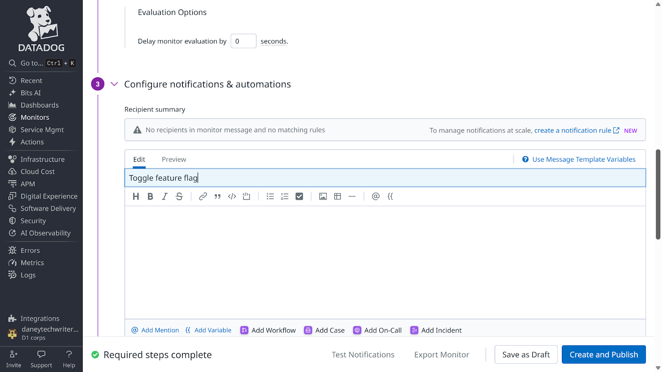Open Errors in sidebar
Viewport: 662px width, 372px height.
click(30, 250)
